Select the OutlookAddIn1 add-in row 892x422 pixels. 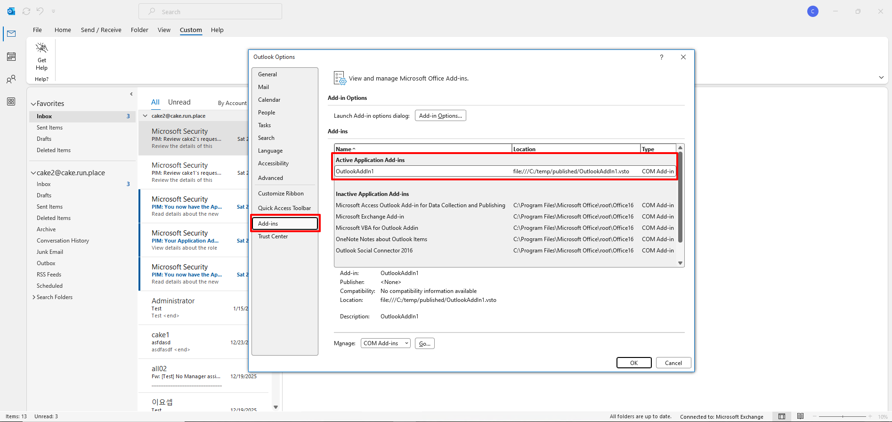tap(505, 171)
